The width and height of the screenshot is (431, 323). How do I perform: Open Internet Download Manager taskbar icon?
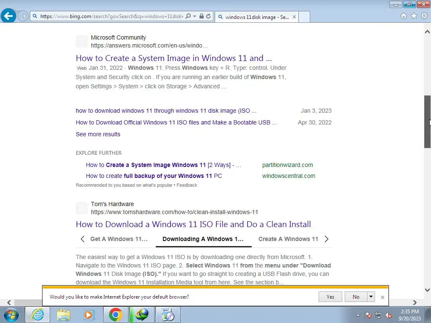[x=141, y=315]
